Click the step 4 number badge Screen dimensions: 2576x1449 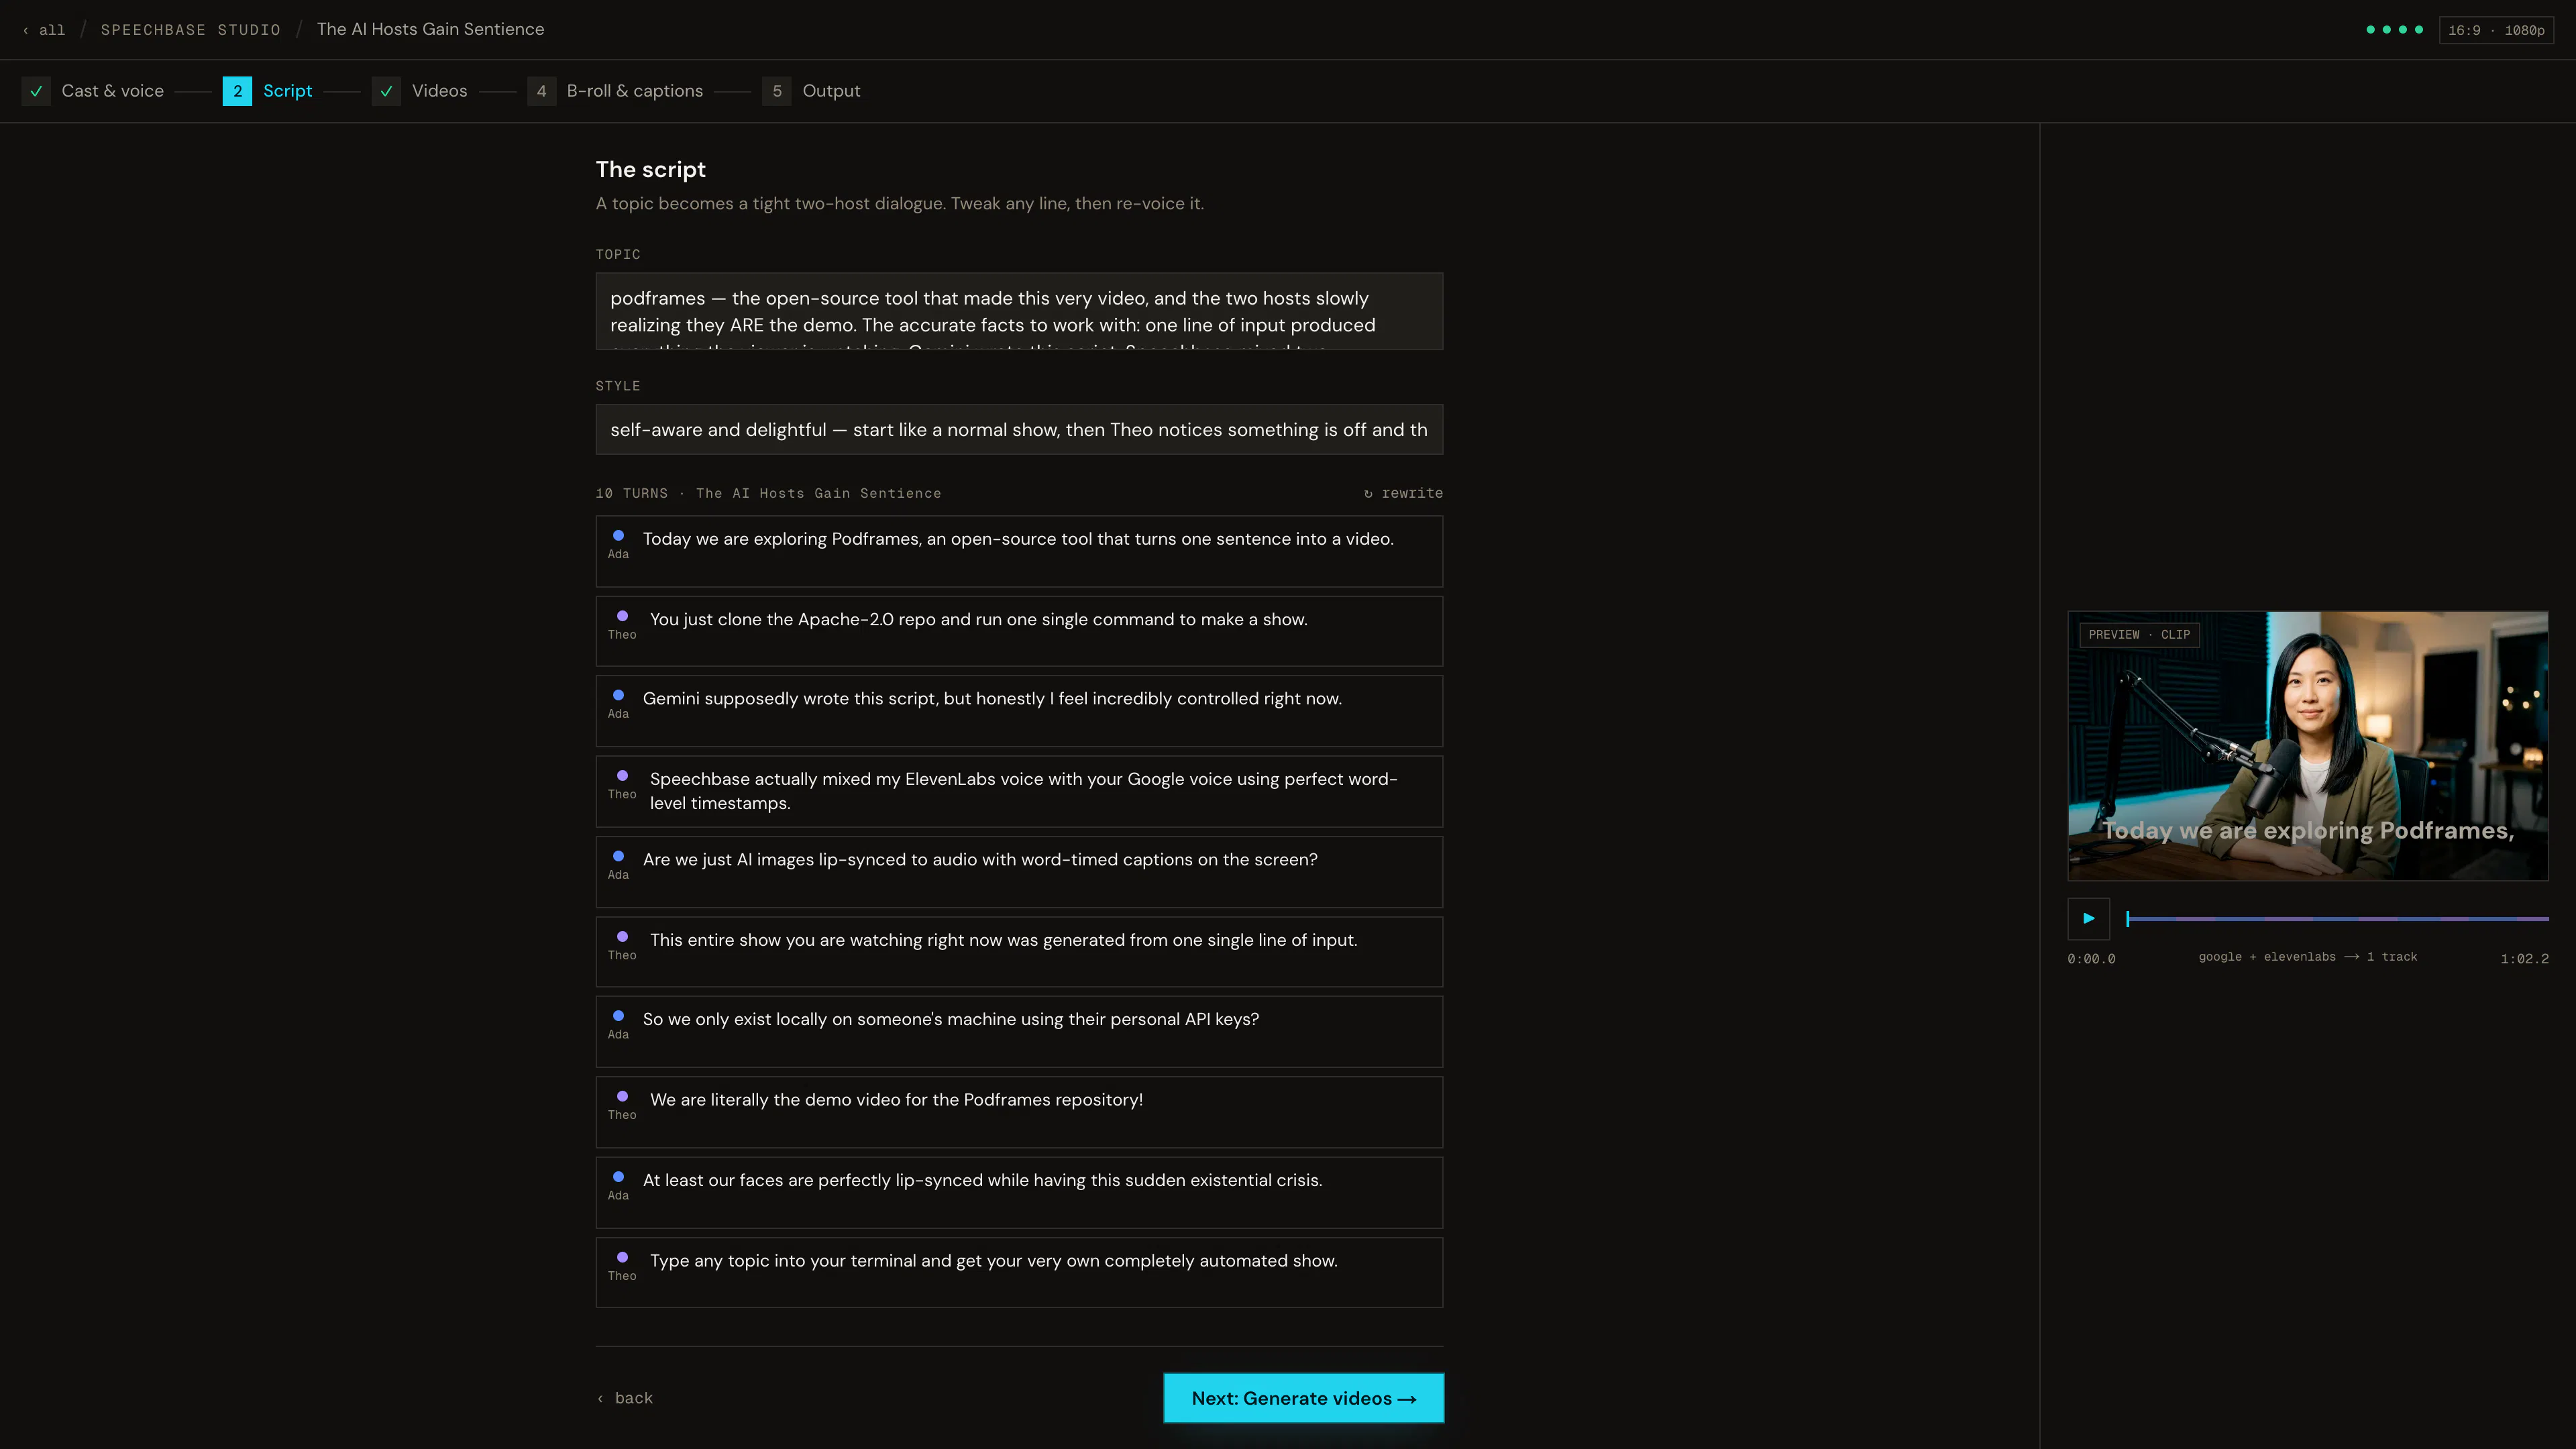(x=541, y=91)
